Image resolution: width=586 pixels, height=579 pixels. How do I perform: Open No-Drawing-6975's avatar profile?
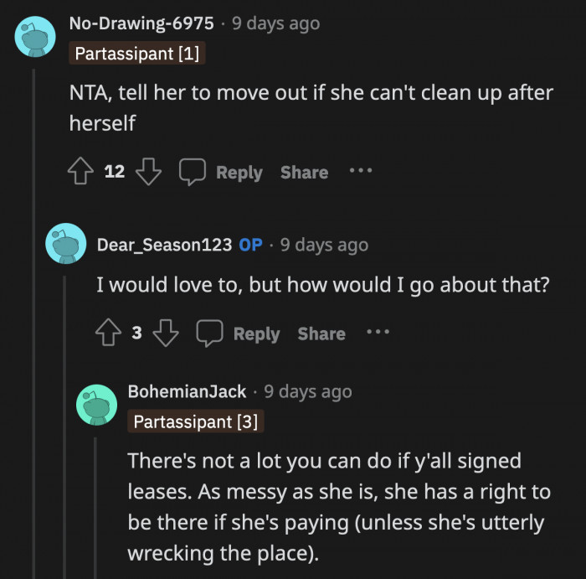click(x=35, y=36)
